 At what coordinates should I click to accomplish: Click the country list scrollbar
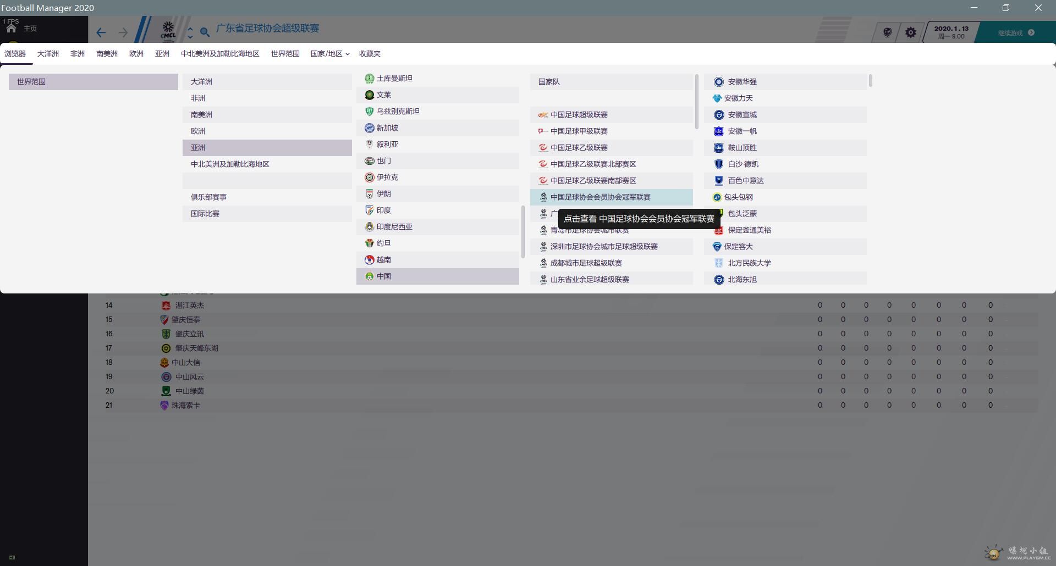pos(523,231)
